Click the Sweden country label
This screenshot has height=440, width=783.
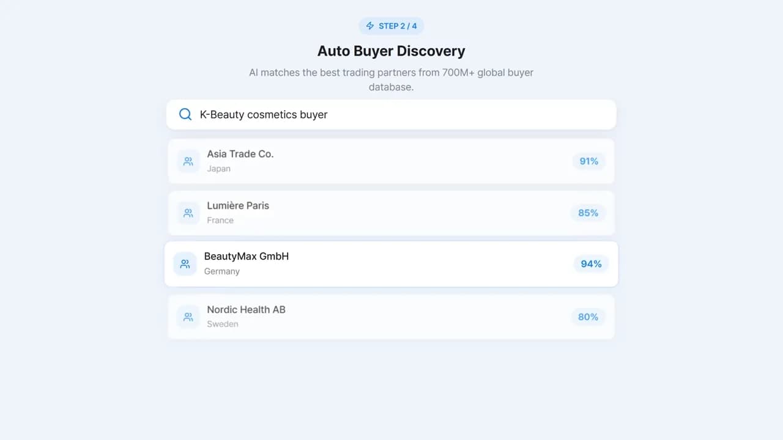[223, 324]
